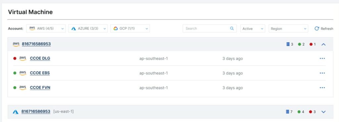Expand the Azure us-east-1 account group

pos(323,112)
